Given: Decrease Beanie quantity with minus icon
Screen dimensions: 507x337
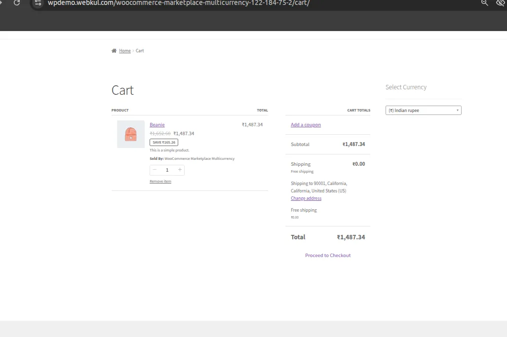Looking at the screenshot, I should (155, 170).
